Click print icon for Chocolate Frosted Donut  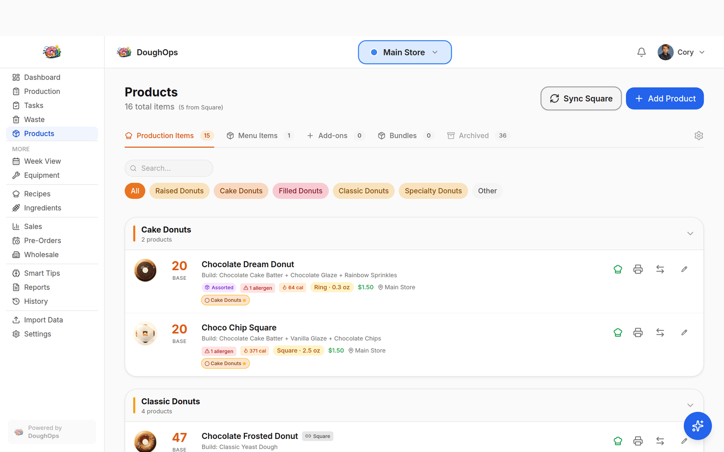tap(638, 441)
